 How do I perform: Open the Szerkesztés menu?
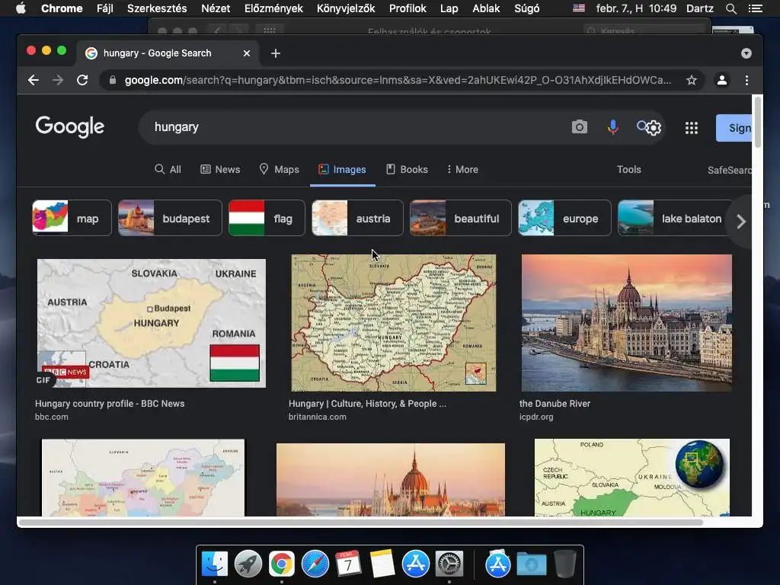(157, 8)
